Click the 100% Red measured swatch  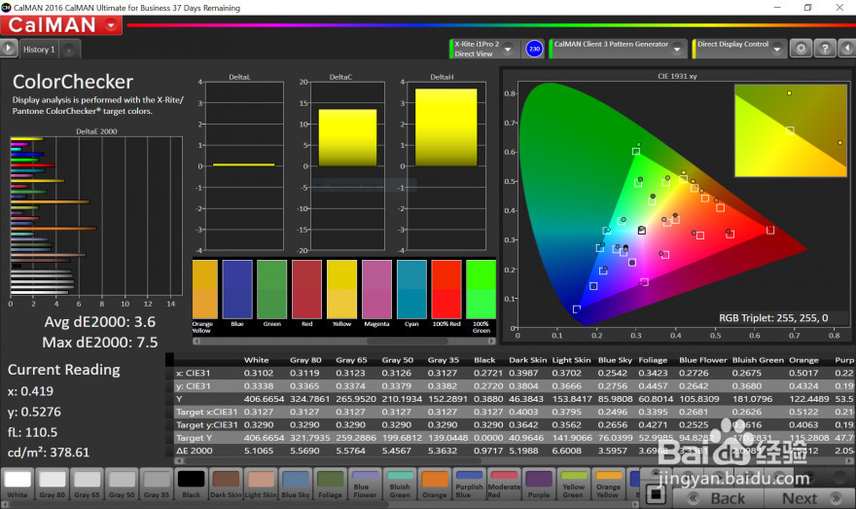pos(446,289)
